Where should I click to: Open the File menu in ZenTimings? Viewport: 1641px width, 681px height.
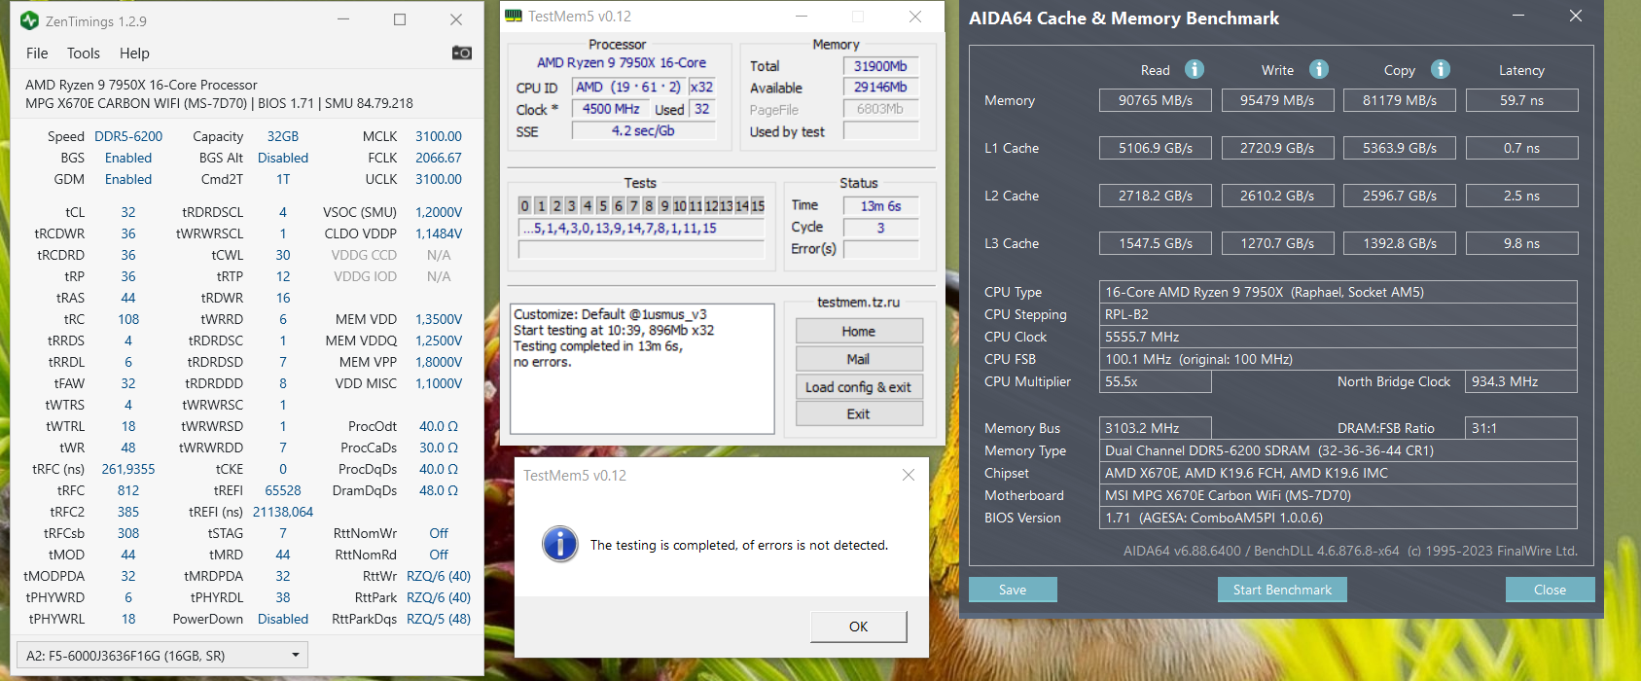click(x=37, y=54)
